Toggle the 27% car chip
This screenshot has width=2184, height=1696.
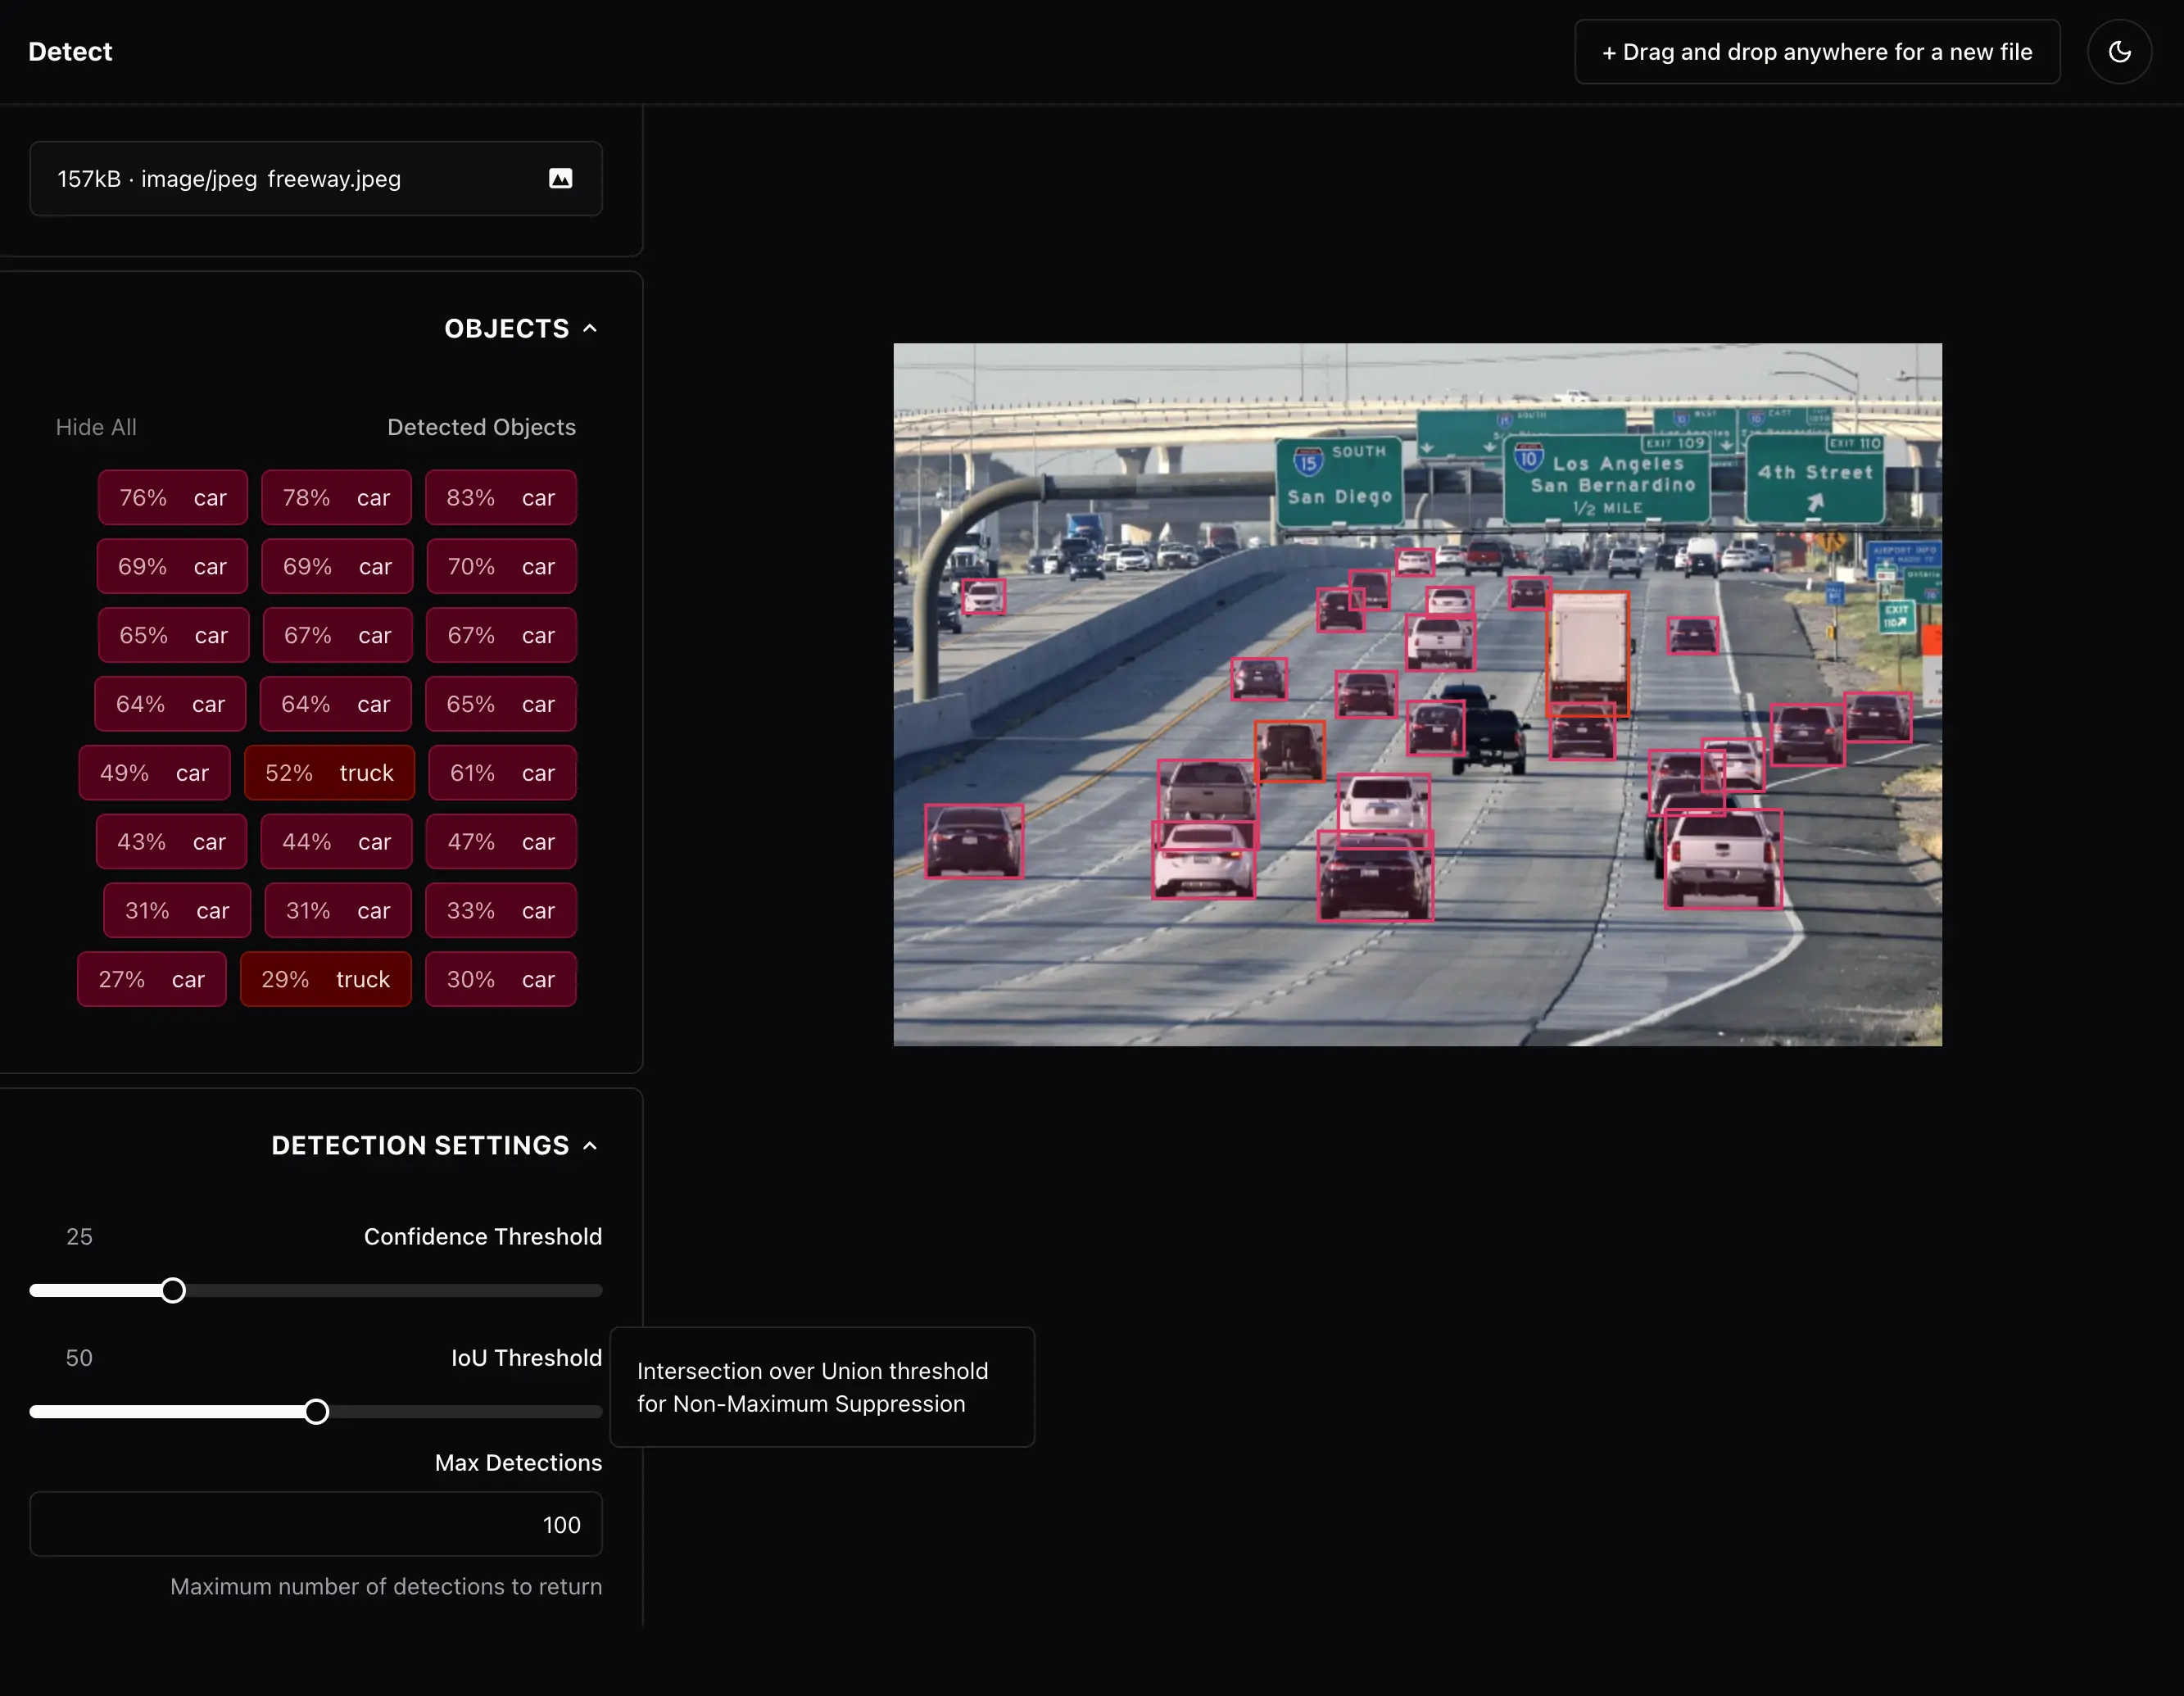pyautogui.click(x=151, y=980)
